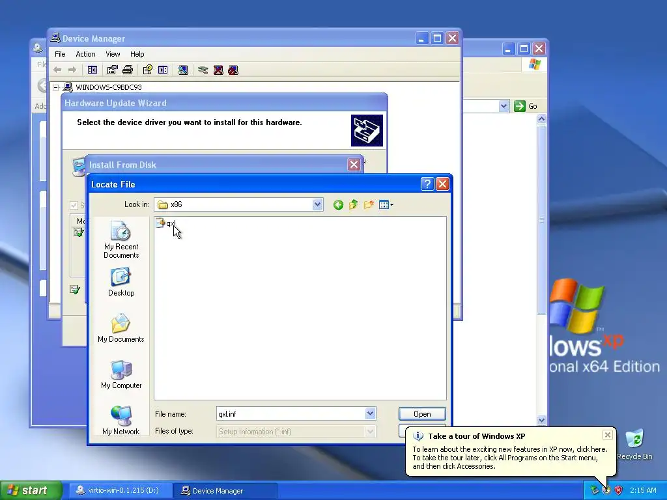Click the File name input field

tap(291, 413)
